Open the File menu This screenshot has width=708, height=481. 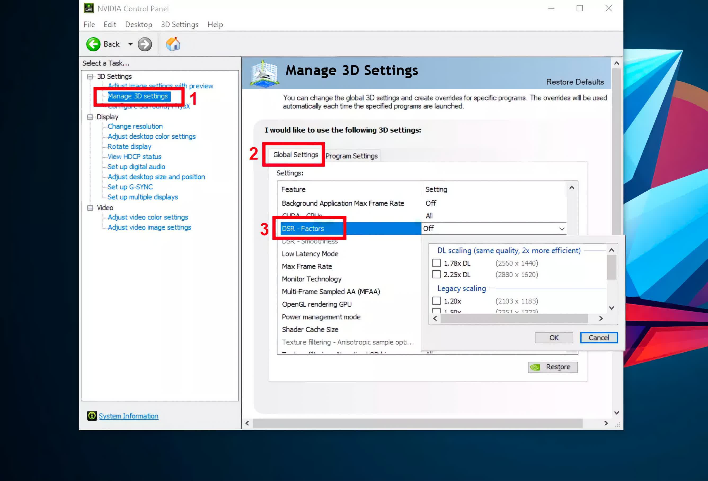click(x=89, y=24)
